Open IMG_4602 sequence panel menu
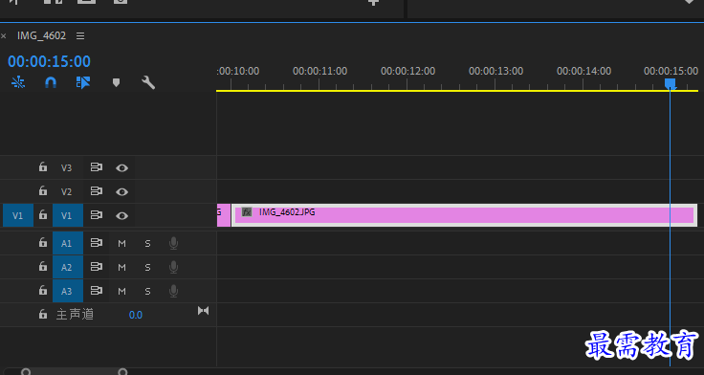This screenshot has height=375, width=704. pos(80,36)
